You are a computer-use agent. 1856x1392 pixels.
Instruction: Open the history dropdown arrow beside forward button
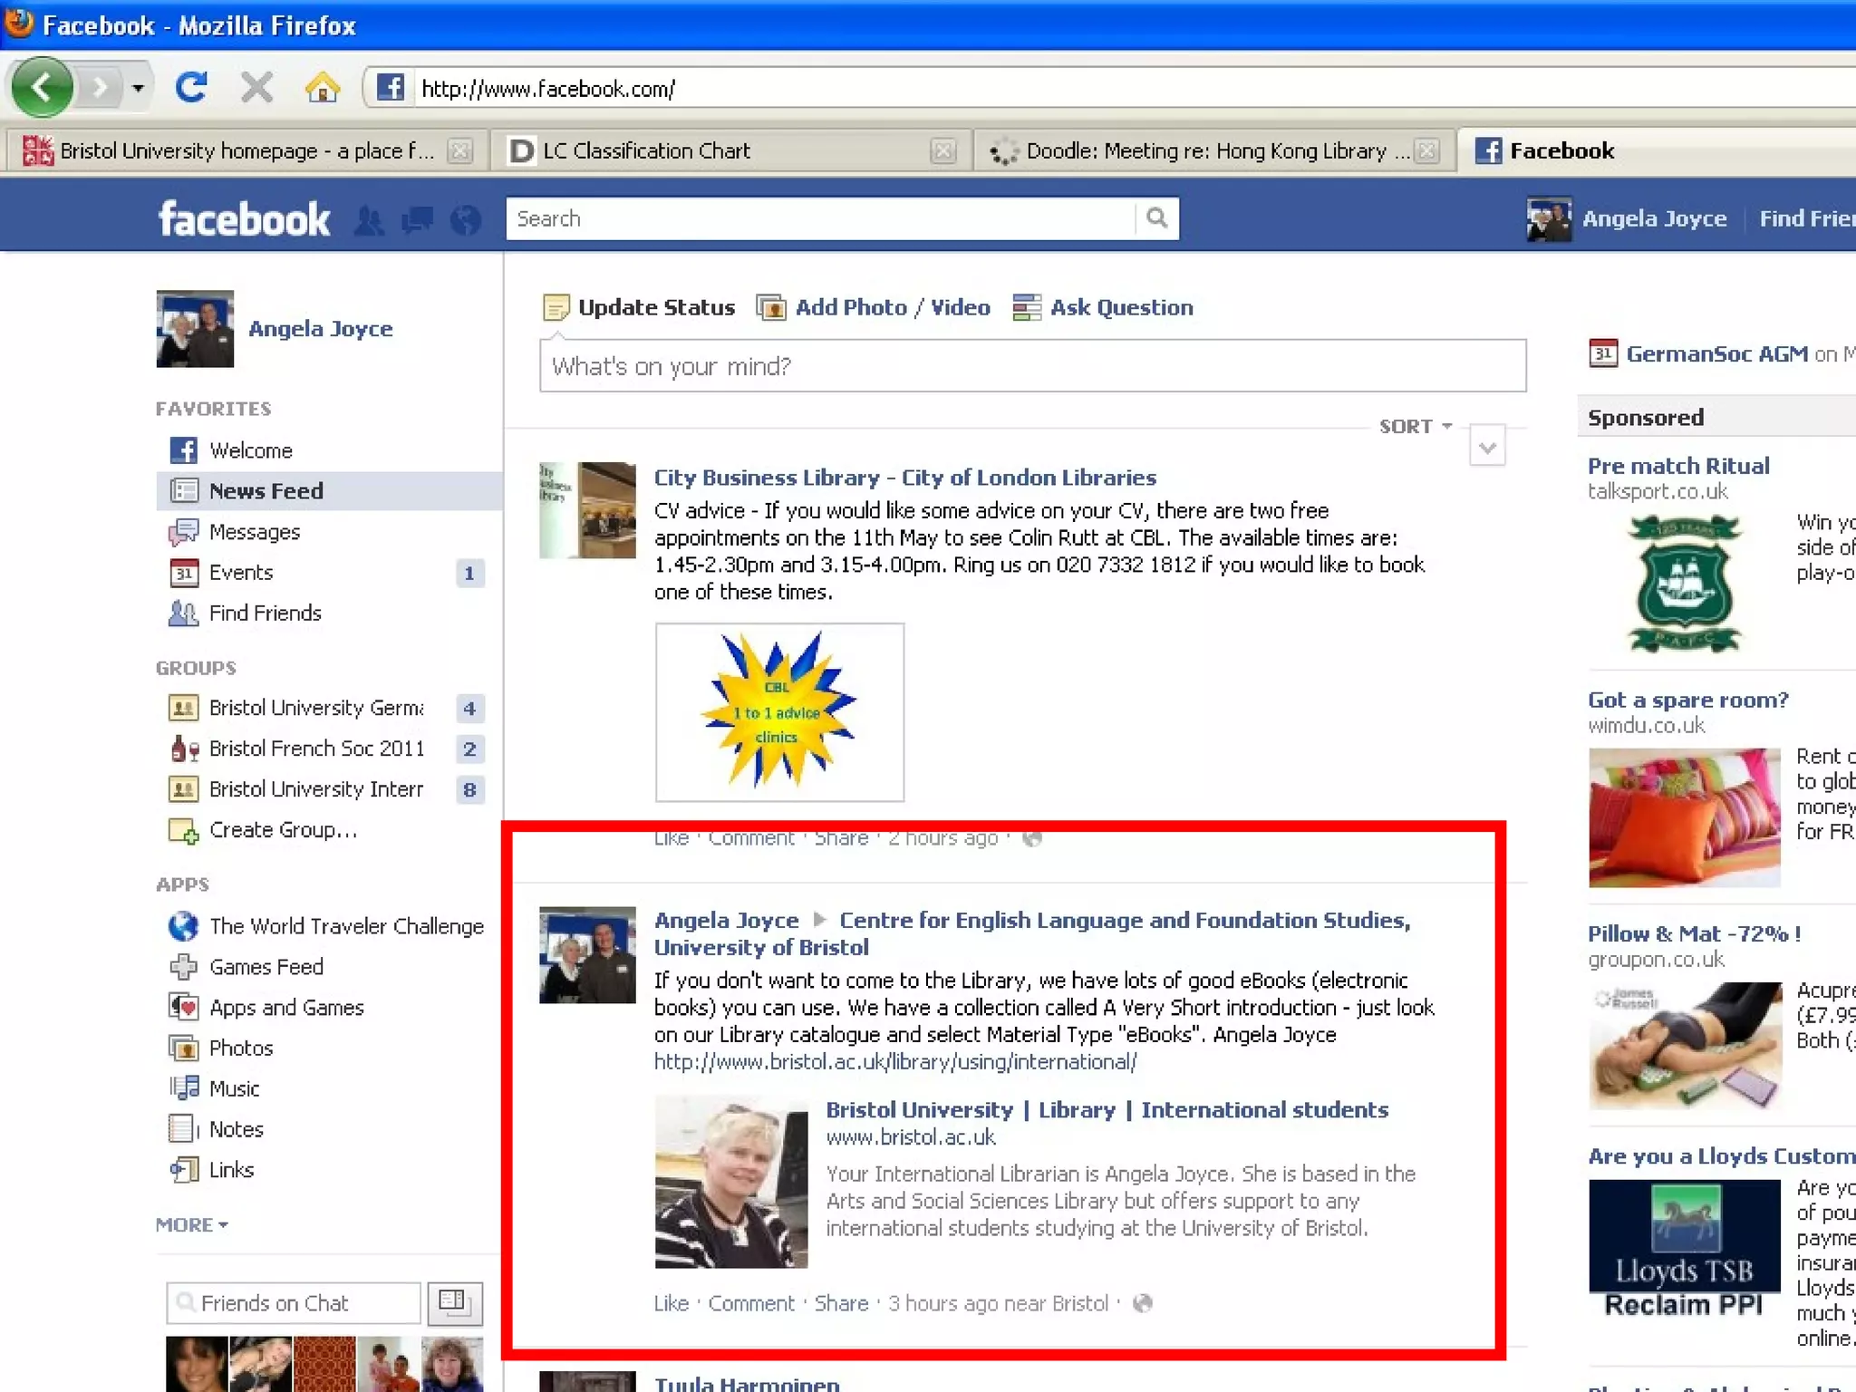pyautogui.click(x=138, y=89)
